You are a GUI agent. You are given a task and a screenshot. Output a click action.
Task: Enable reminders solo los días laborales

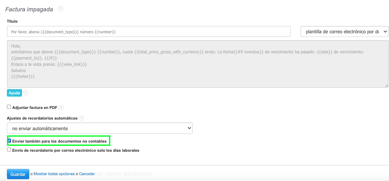pyautogui.click(x=9, y=150)
